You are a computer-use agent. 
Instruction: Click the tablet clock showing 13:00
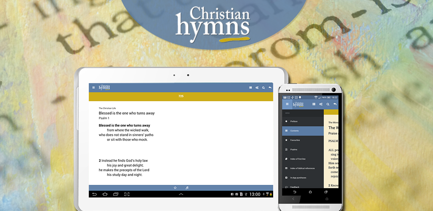pos(255,194)
